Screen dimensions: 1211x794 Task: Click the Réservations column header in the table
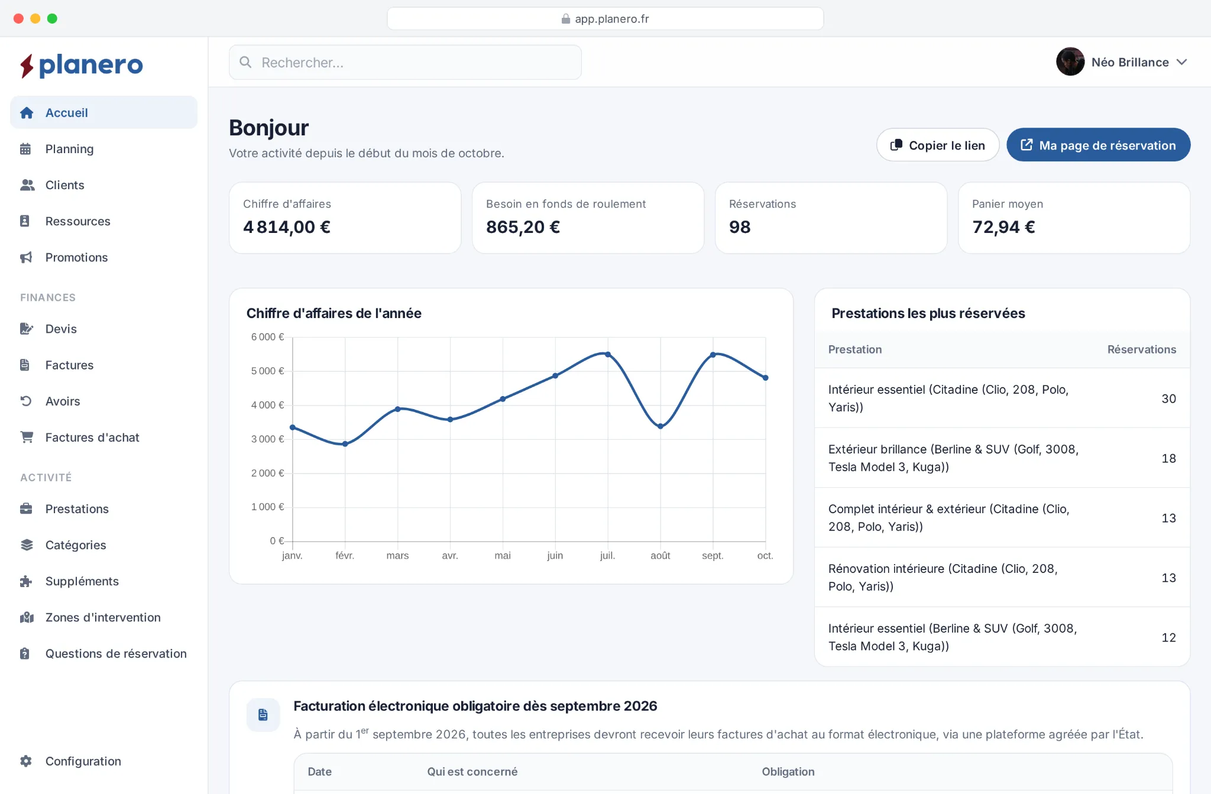1141,349
